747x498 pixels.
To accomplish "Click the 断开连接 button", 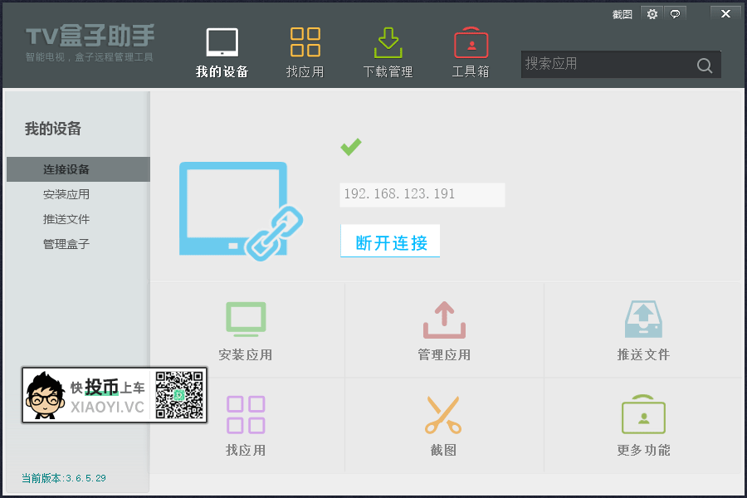I will coord(390,242).
